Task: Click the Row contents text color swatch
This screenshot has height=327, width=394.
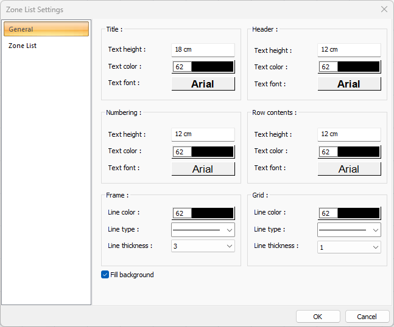Action: coord(349,151)
